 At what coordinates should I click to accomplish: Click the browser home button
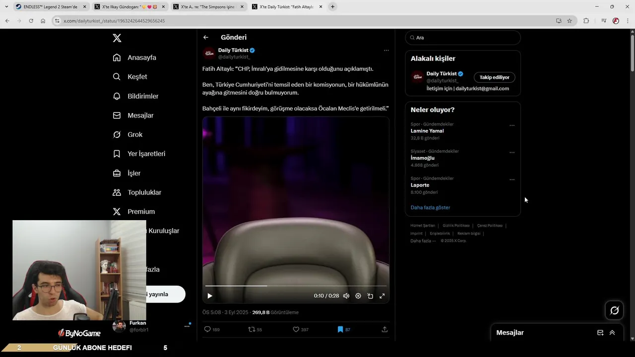(x=43, y=21)
